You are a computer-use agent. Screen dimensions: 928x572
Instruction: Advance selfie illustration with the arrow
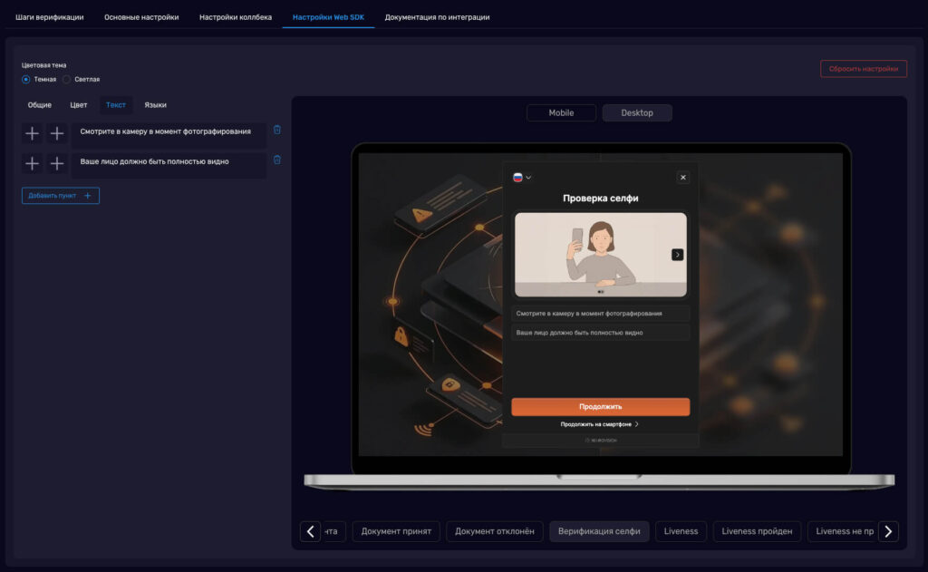pos(678,255)
